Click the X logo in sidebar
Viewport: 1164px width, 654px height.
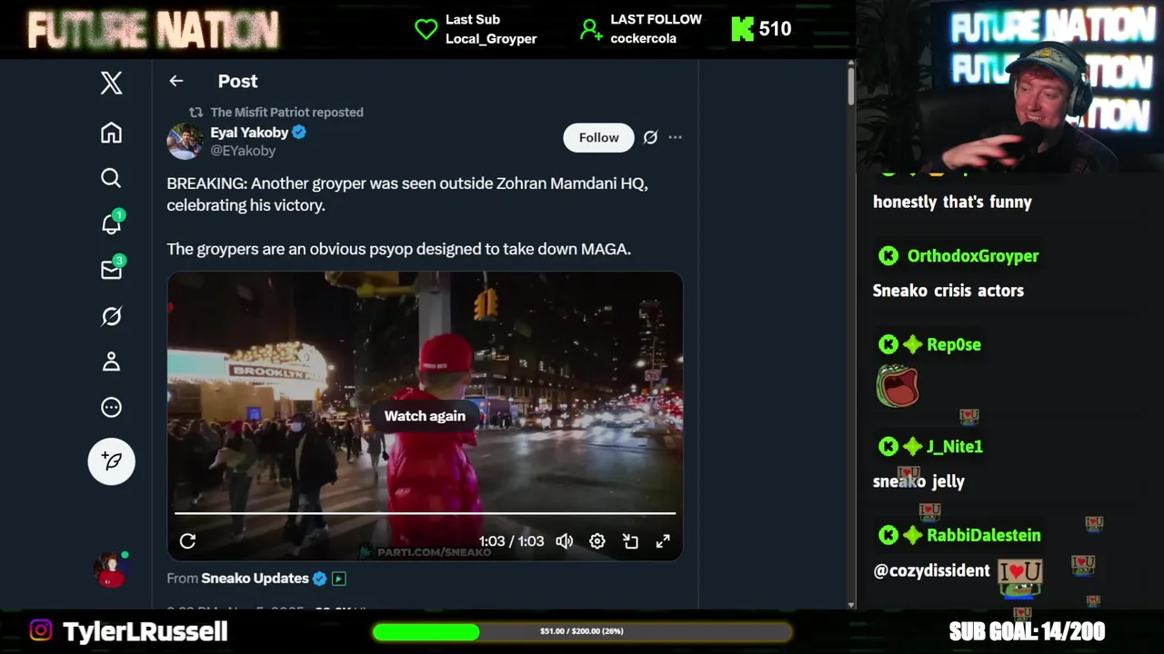pyautogui.click(x=111, y=83)
